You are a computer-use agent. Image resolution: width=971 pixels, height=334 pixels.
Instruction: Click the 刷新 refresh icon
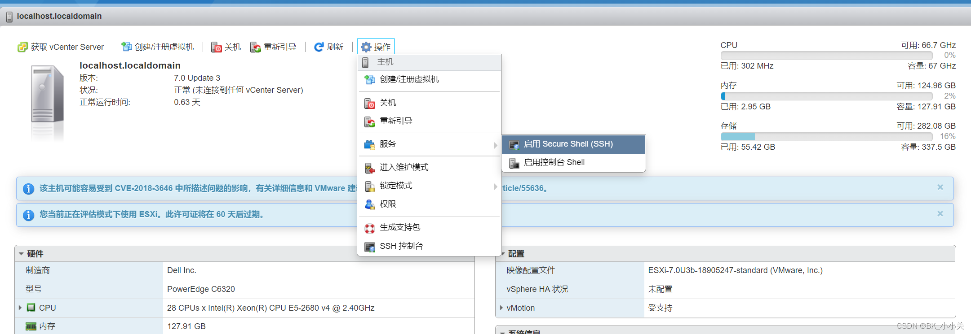pos(319,47)
